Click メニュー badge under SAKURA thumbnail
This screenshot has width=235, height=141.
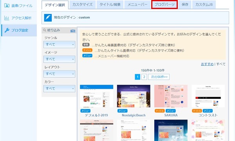click(x=171, y=111)
